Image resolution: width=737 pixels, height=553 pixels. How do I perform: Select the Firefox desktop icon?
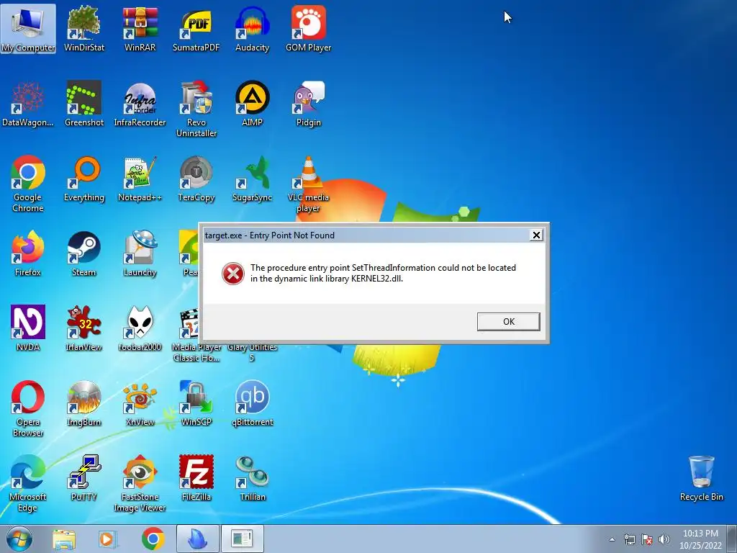click(28, 254)
